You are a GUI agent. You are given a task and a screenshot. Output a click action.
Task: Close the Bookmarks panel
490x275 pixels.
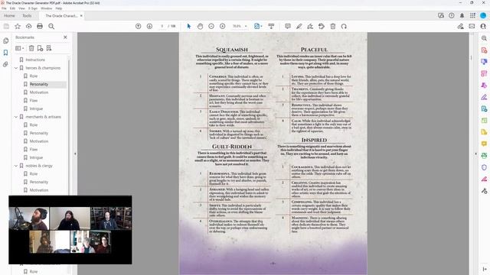click(65, 37)
